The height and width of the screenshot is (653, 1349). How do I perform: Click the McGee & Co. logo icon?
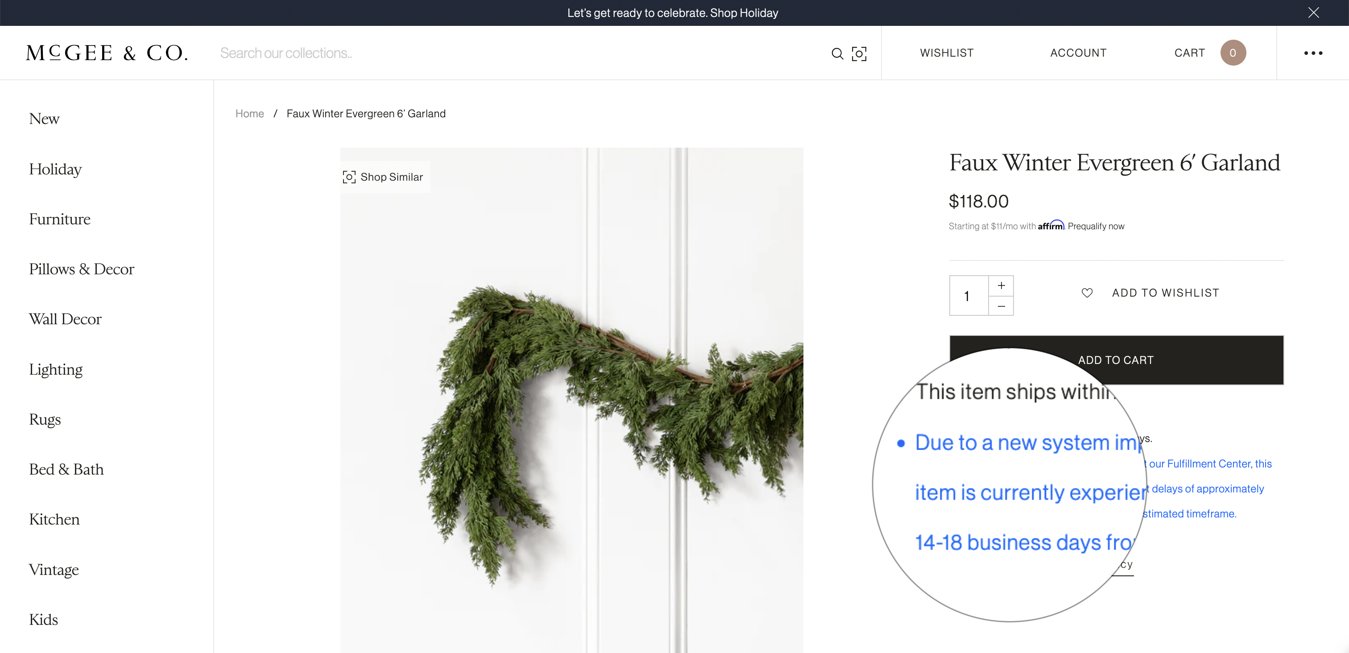tap(108, 53)
